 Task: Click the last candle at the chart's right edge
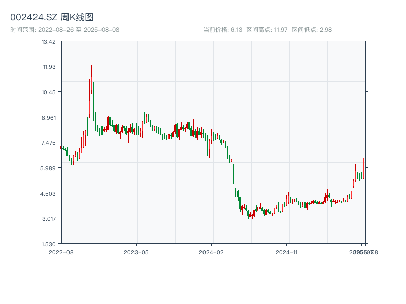tap(365, 159)
